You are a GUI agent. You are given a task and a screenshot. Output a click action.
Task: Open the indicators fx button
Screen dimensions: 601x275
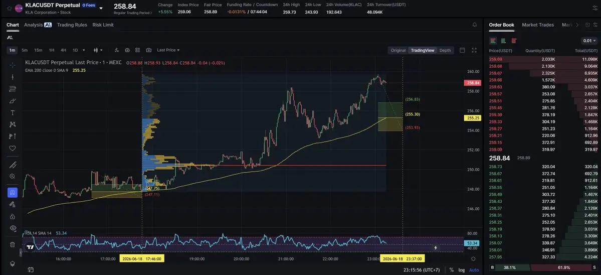[x=116, y=50]
